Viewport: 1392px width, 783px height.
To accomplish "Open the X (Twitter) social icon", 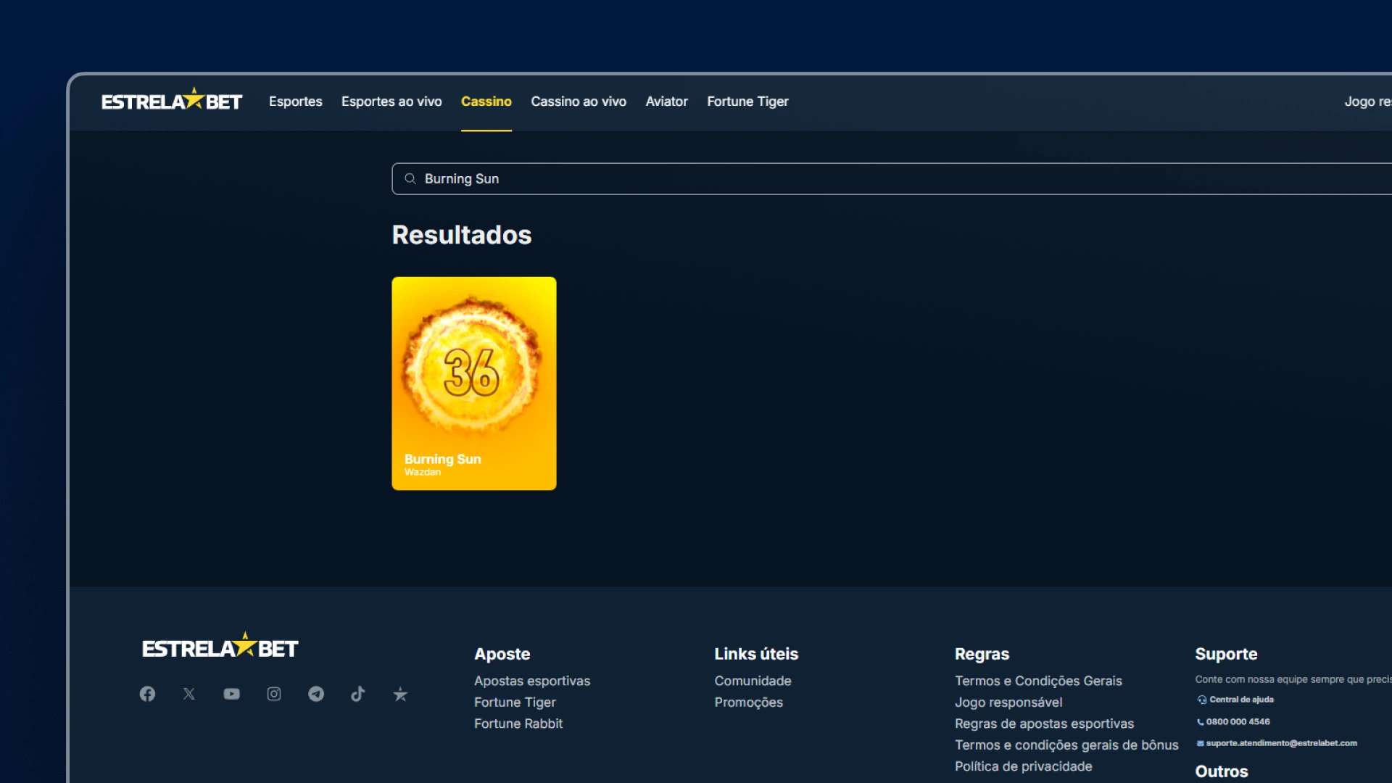I will pos(189,694).
